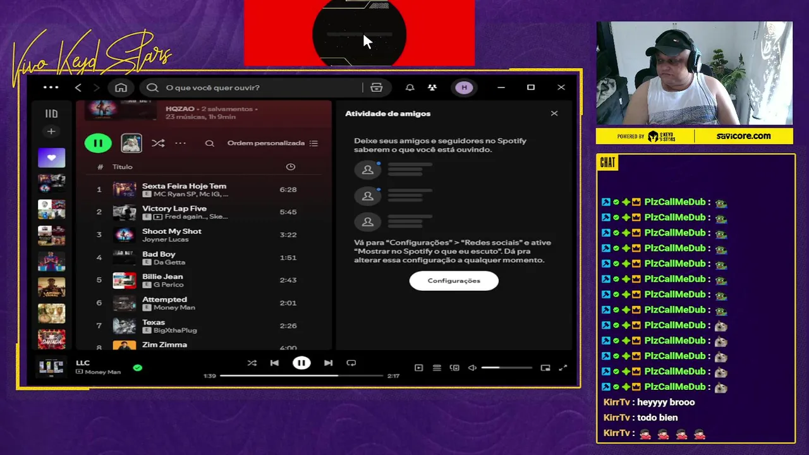
Task: Open more options for HQZAO playlist
Action: coord(180,143)
